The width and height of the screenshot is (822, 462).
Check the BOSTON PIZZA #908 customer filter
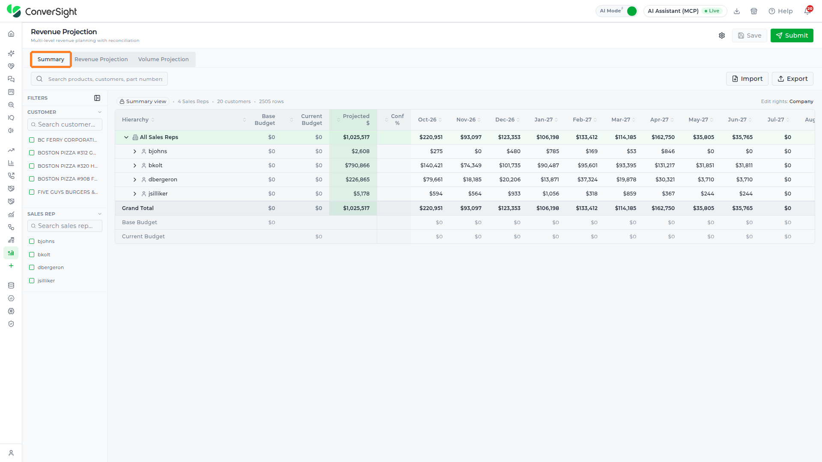tap(32, 179)
